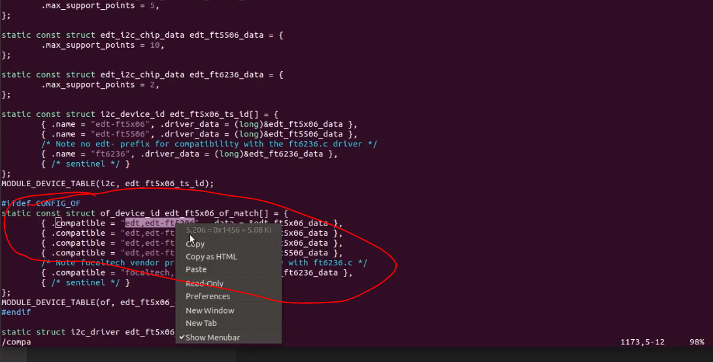This screenshot has height=362, width=713.
Task: Click the "#ifdef CONFIG_OF" line
Action: click(41, 203)
